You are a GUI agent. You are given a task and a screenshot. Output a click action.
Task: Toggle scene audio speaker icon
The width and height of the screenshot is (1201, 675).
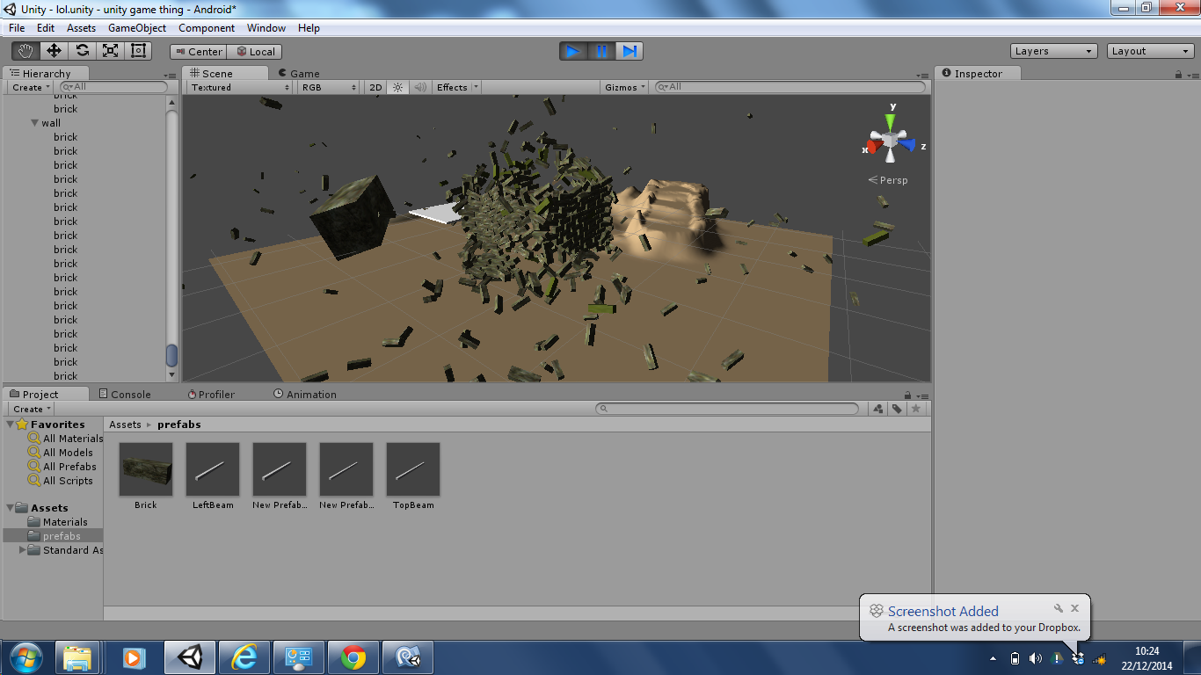tap(420, 87)
